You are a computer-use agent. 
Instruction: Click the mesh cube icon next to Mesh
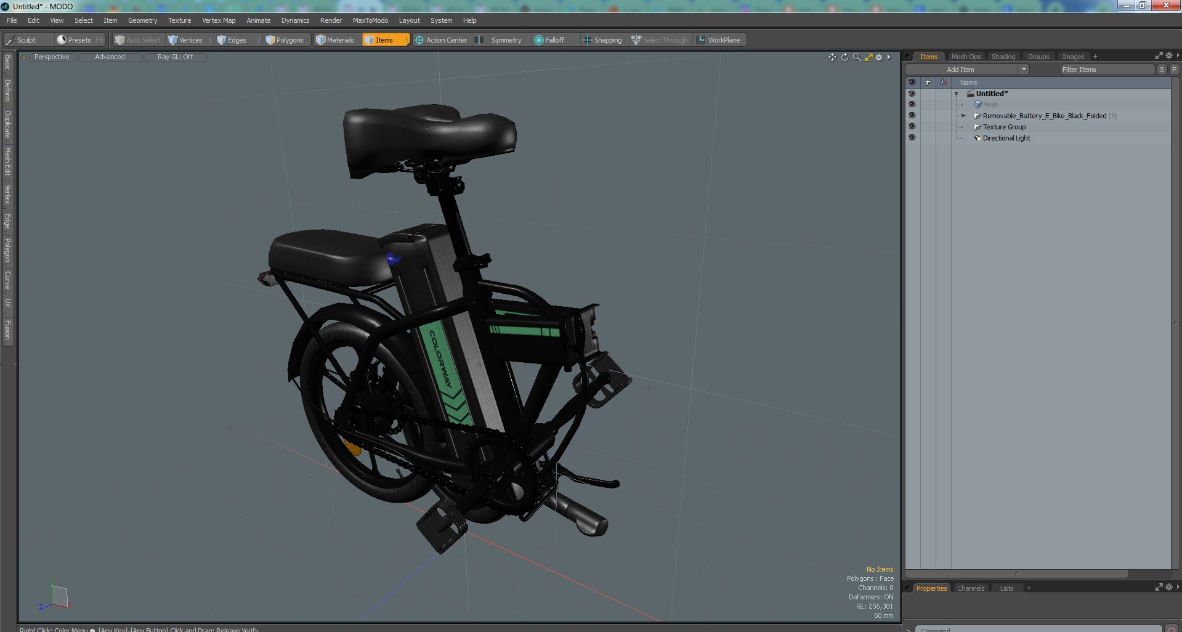point(978,105)
